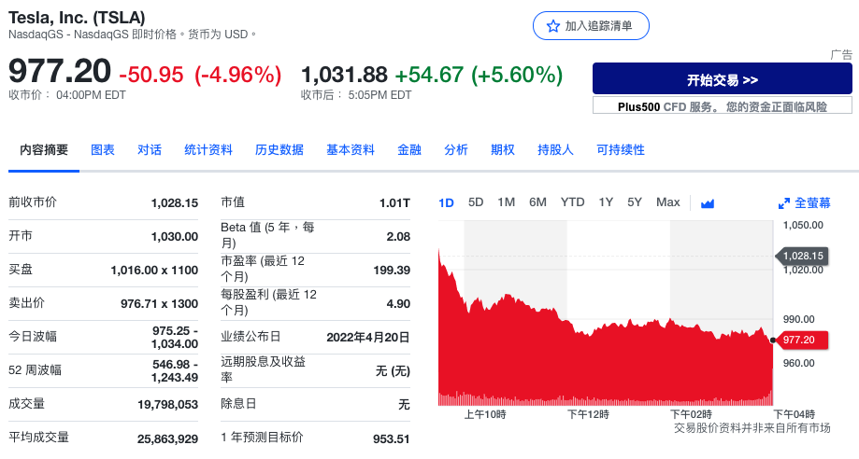Select the 6M chart range
The height and width of the screenshot is (459, 859).
coord(537,202)
